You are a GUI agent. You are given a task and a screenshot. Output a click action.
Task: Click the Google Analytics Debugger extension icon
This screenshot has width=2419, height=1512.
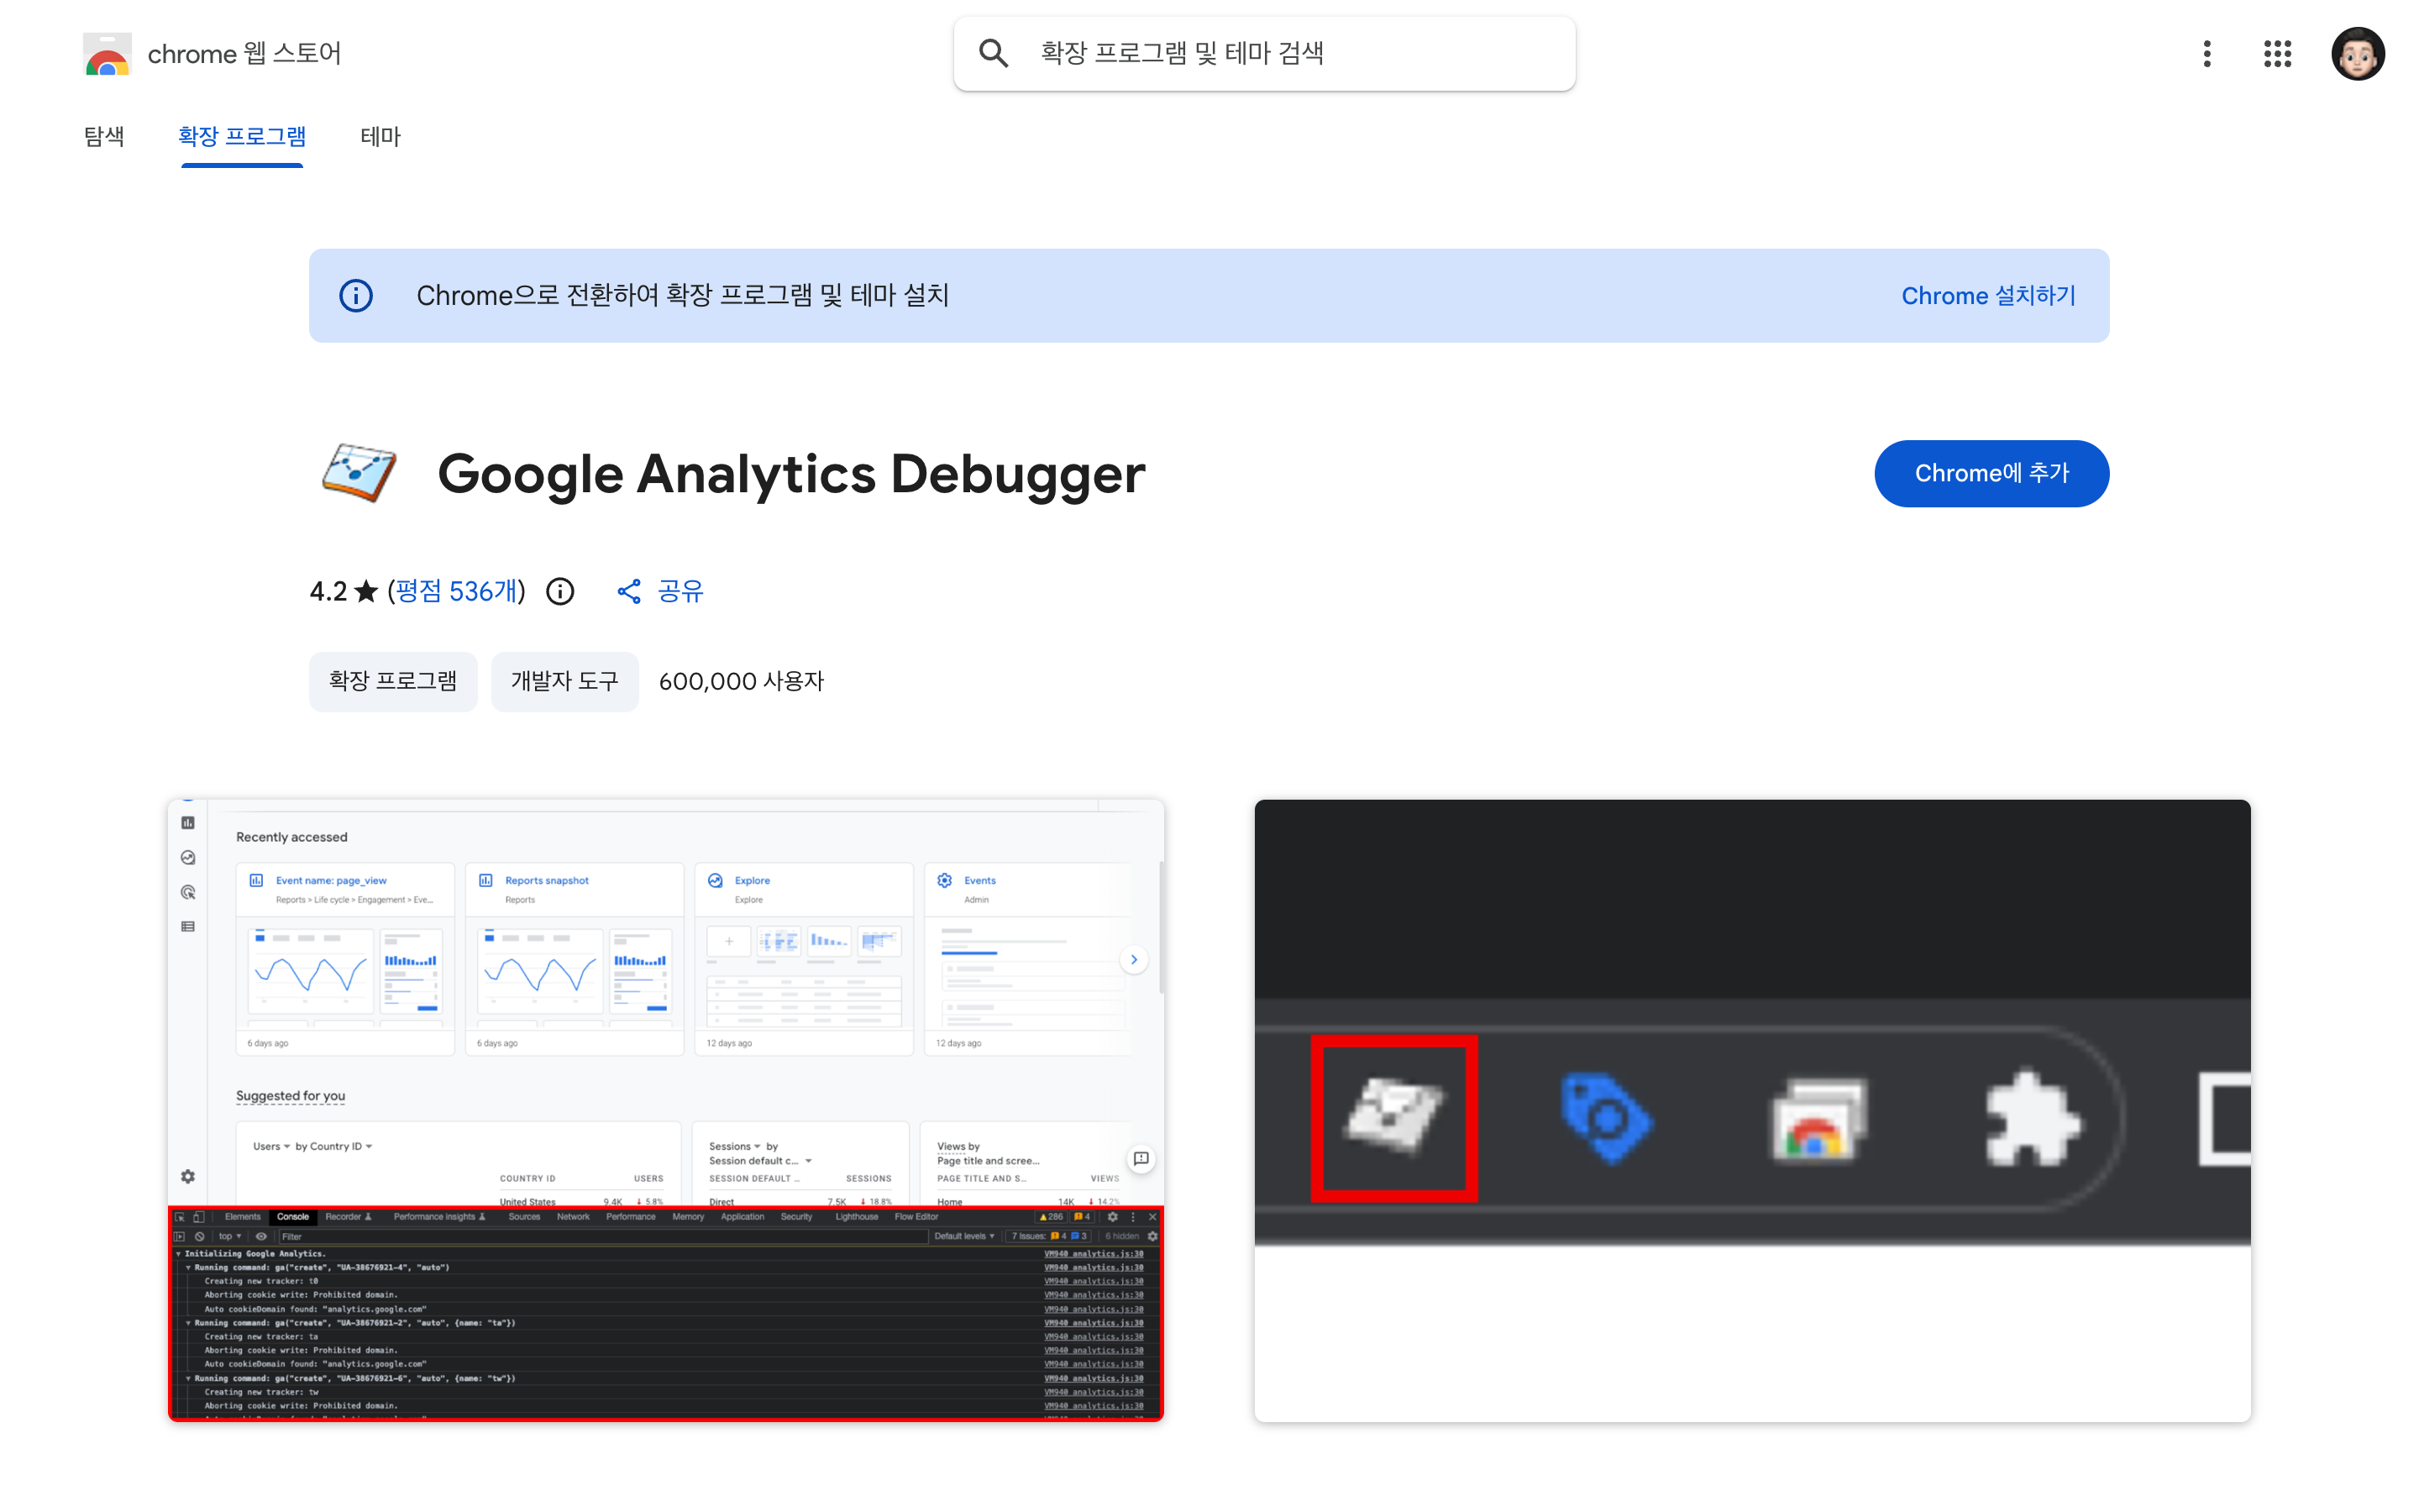[x=359, y=473]
